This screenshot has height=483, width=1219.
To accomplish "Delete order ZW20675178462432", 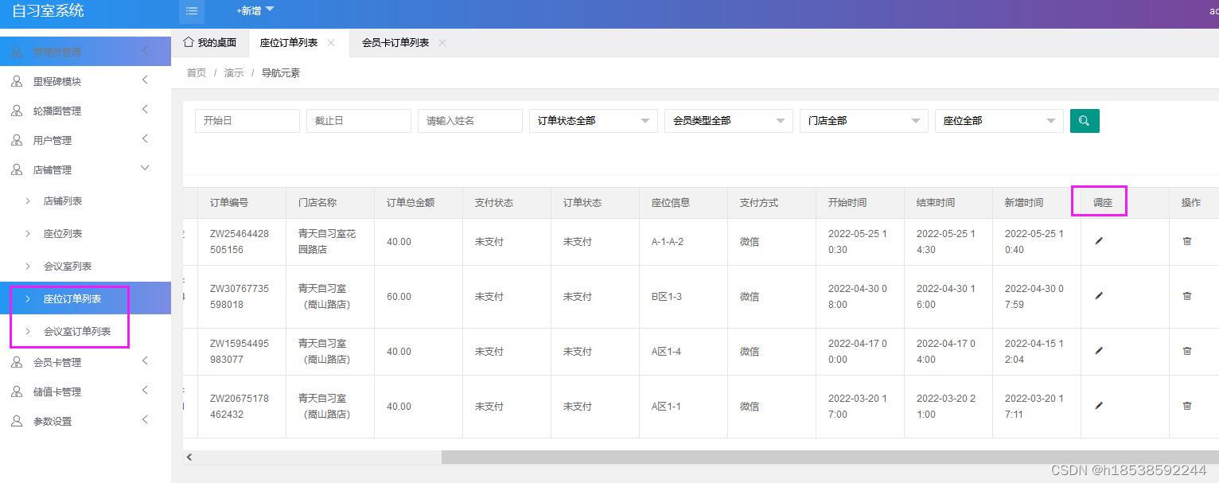I will [x=1187, y=406].
